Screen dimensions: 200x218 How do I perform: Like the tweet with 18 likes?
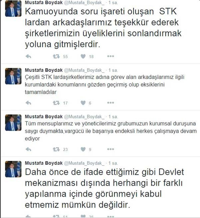(x=83, y=56)
